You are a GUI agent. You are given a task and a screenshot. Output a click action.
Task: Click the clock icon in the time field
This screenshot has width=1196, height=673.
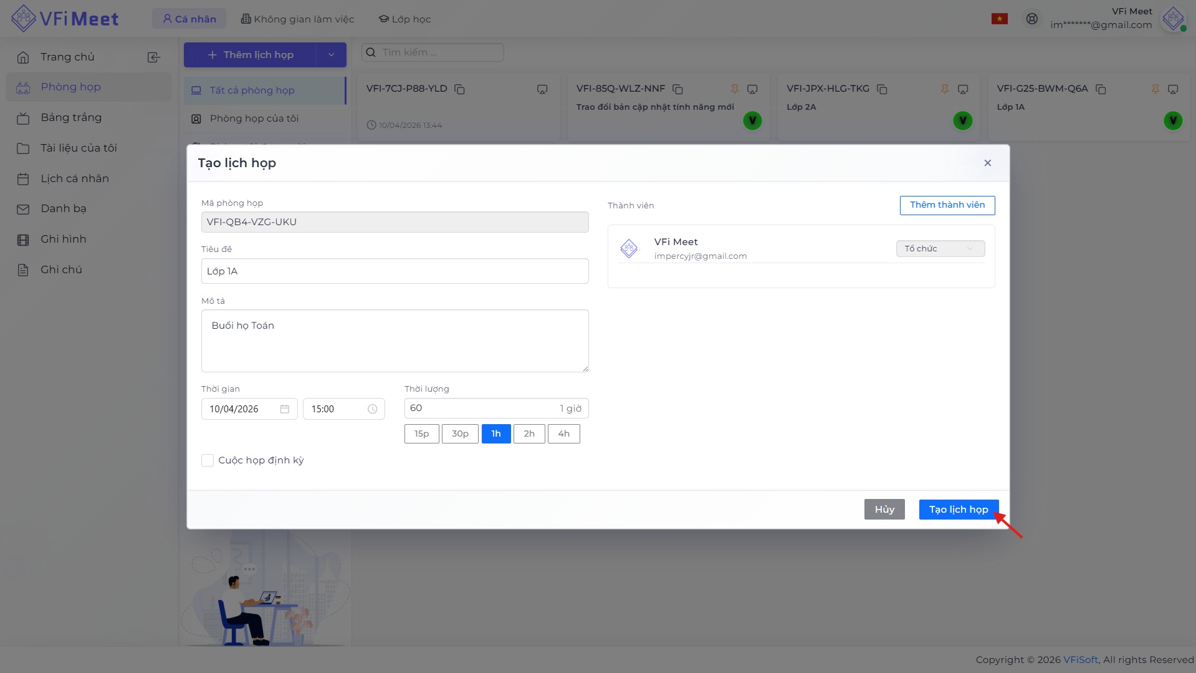click(x=372, y=409)
